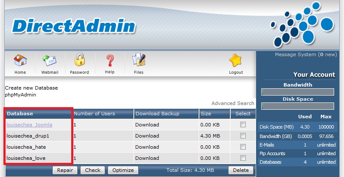Click the Ftp Accounts row label

coord(272,153)
